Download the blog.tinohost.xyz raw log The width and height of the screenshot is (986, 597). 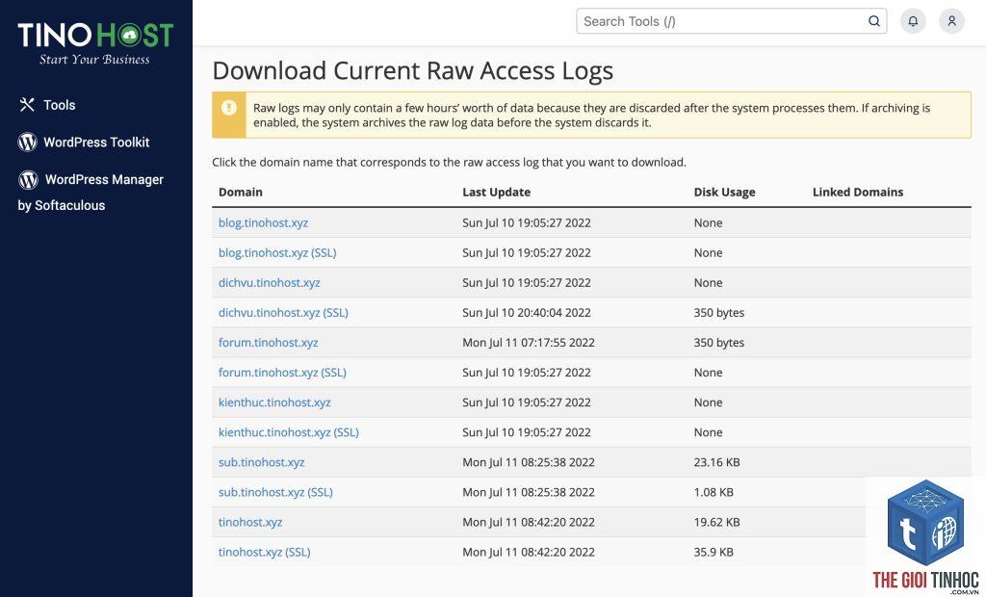pyautogui.click(x=263, y=222)
